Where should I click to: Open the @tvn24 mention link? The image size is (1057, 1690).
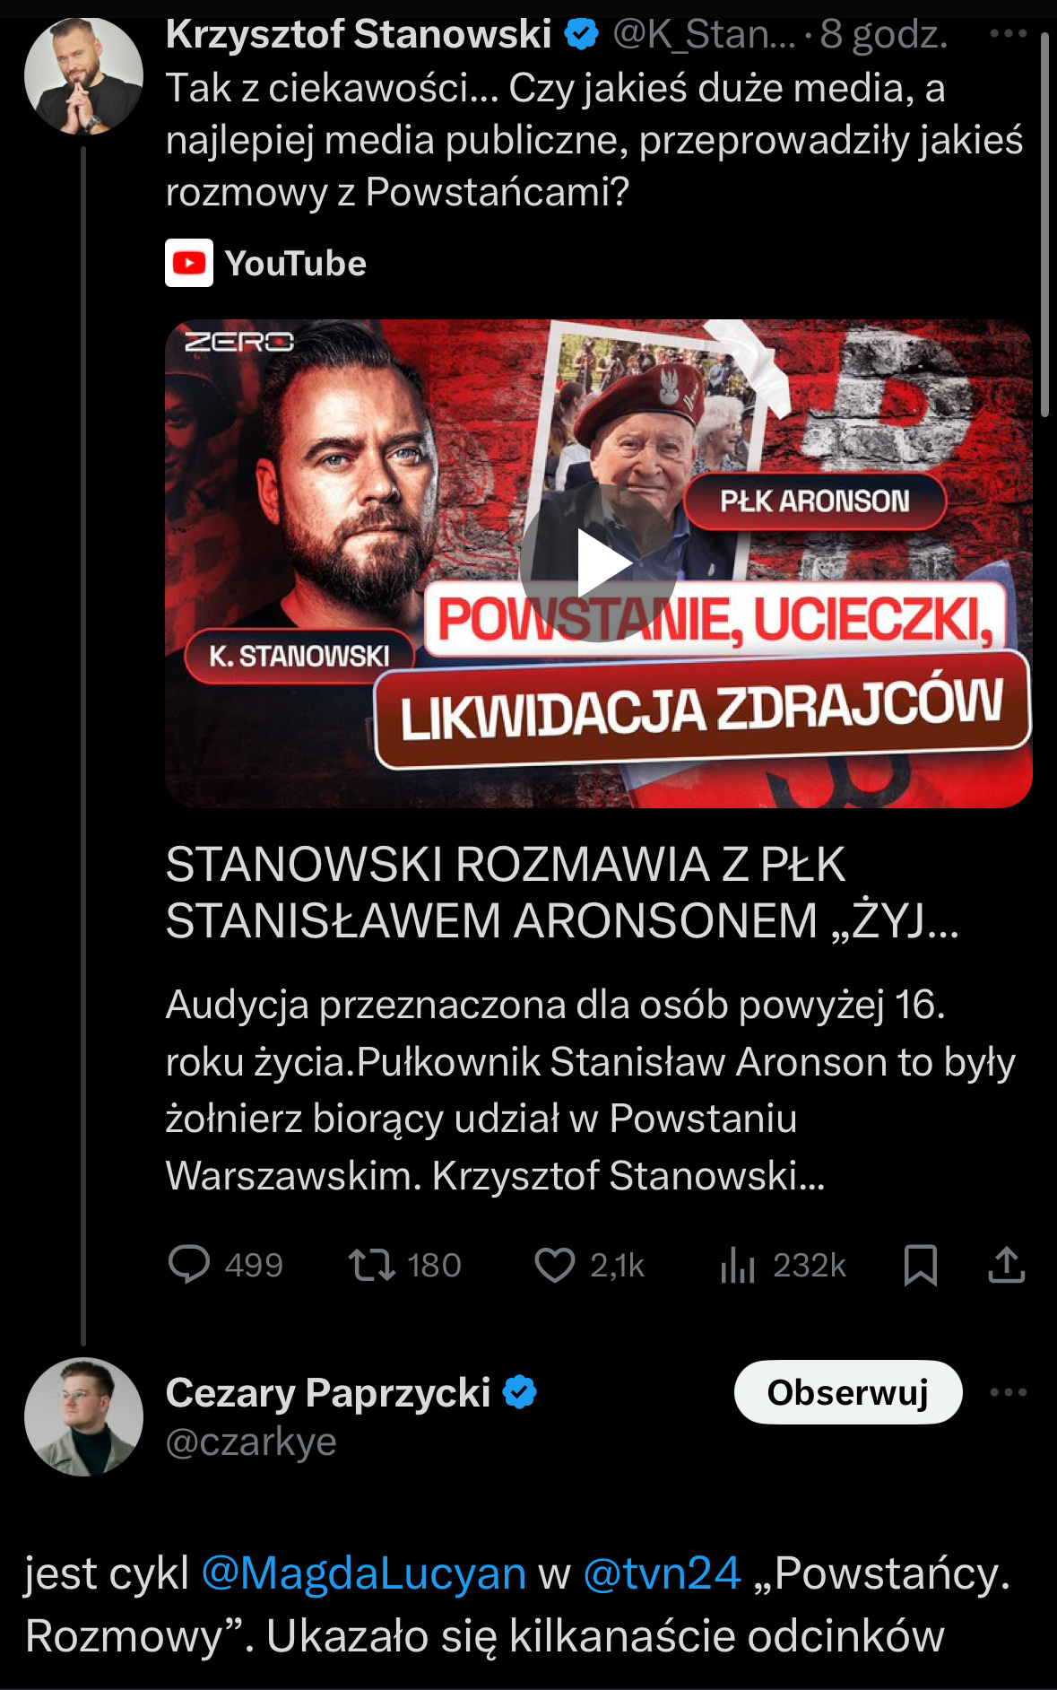tap(663, 1573)
